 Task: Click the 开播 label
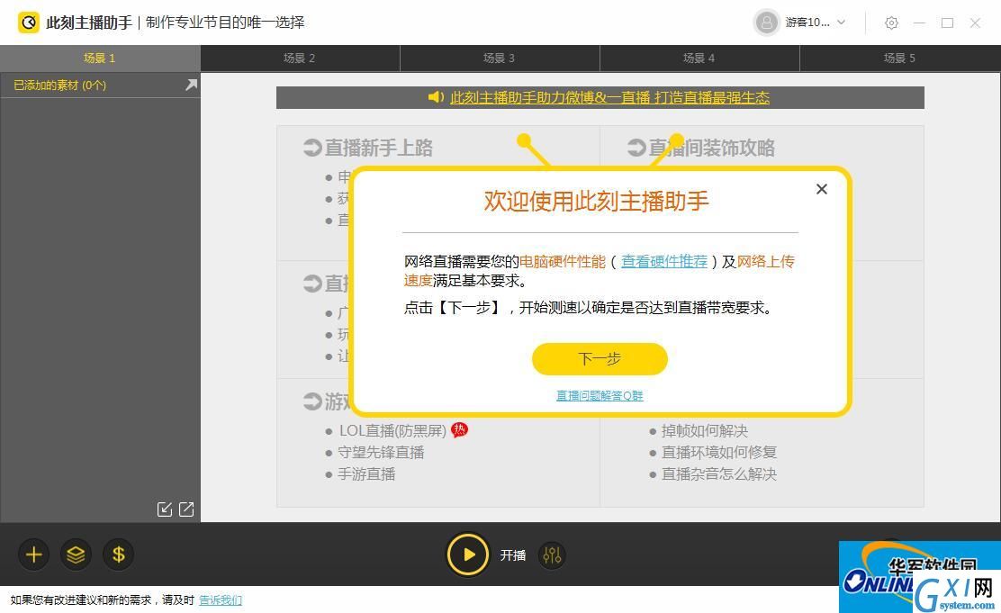(513, 555)
